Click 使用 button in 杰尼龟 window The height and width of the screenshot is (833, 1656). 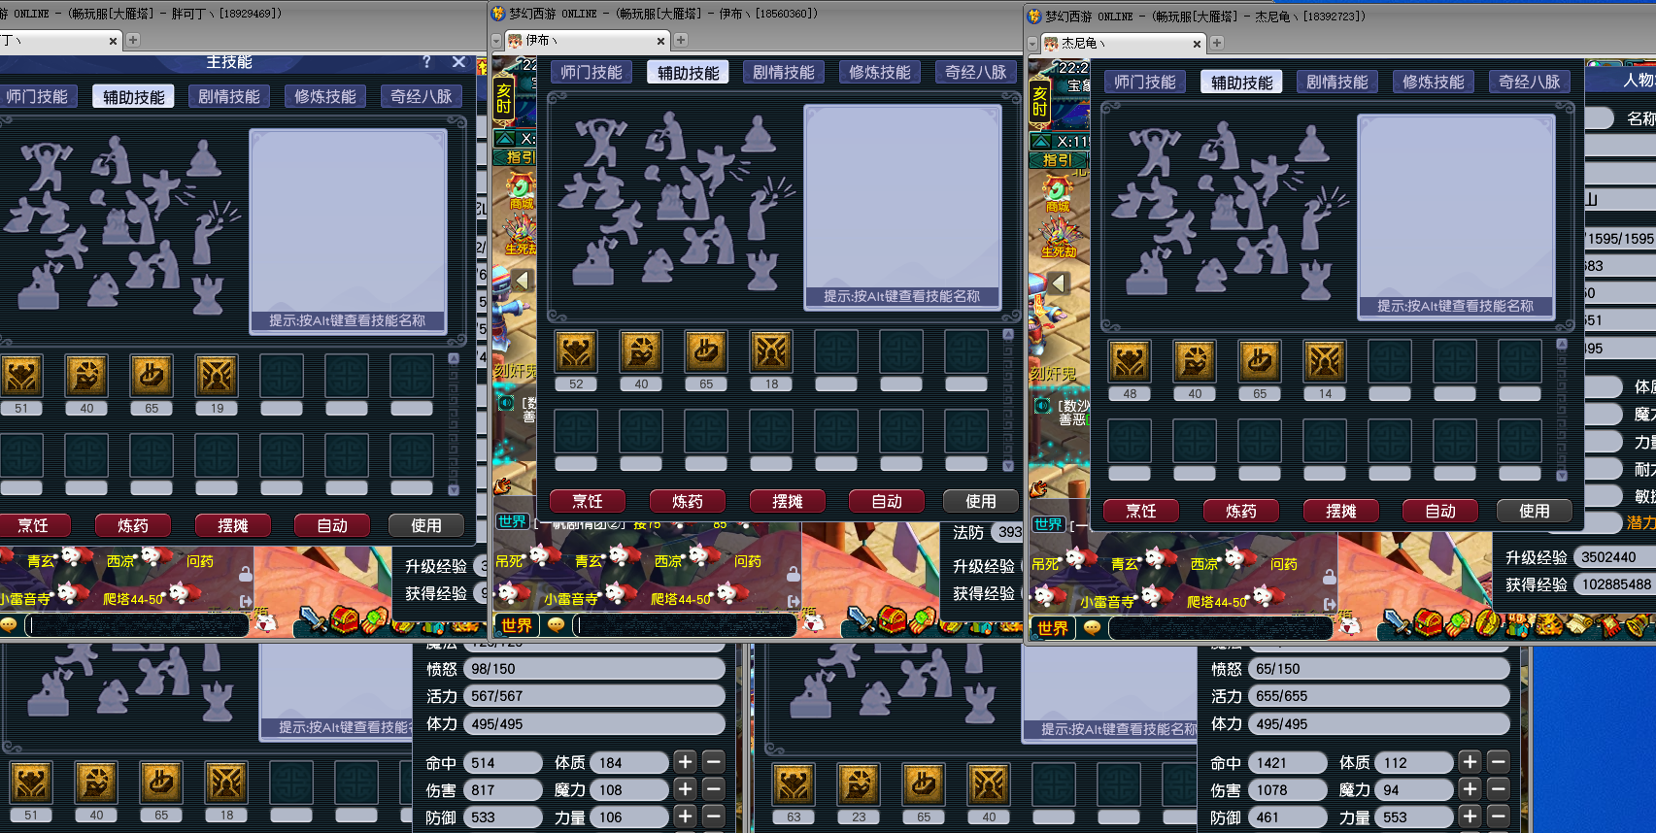(x=1535, y=512)
